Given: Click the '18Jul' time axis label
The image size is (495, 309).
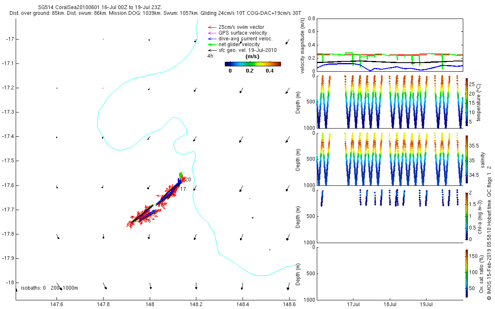Looking at the screenshot, I should (x=390, y=305).
